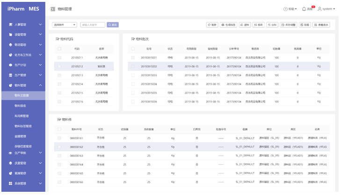Click the 库存调整 toolbar button
The image size is (341, 196).
289,25
